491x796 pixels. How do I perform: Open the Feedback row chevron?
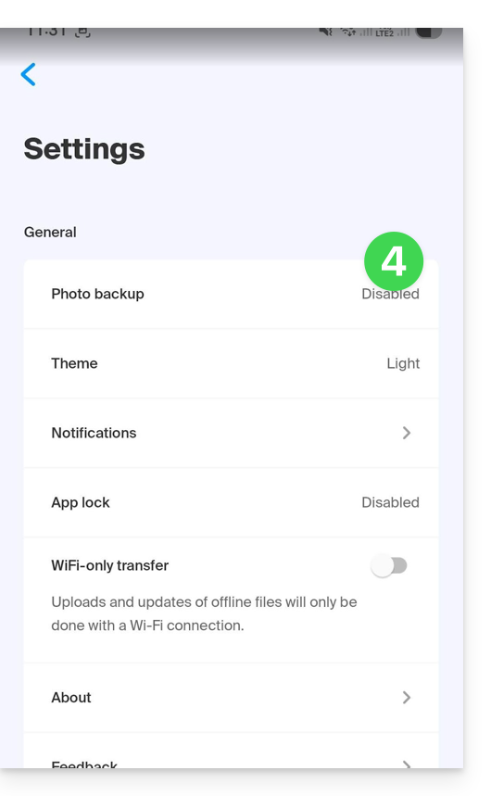click(406, 764)
